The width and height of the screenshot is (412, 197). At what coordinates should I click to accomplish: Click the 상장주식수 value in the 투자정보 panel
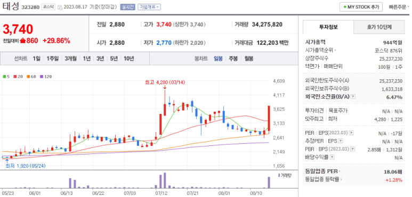[391, 59]
